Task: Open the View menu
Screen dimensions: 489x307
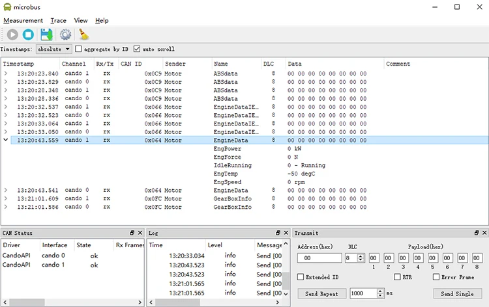Action: click(81, 21)
